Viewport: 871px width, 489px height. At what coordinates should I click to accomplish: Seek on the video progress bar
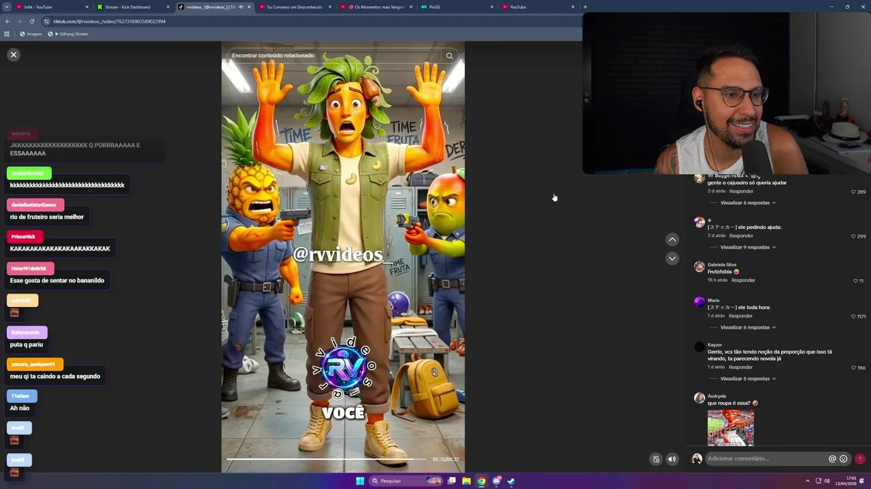(x=327, y=459)
